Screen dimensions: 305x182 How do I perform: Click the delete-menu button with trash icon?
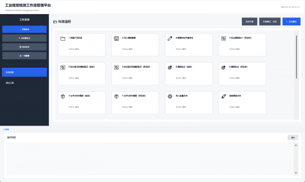[x=24, y=47]
